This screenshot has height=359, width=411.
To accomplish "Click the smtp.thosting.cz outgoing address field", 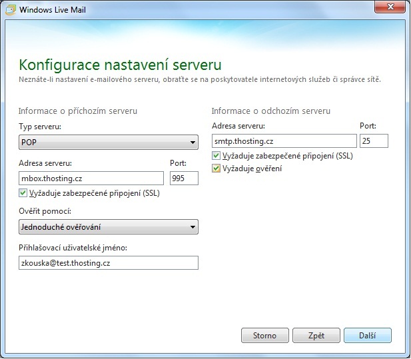I will 284,141.
